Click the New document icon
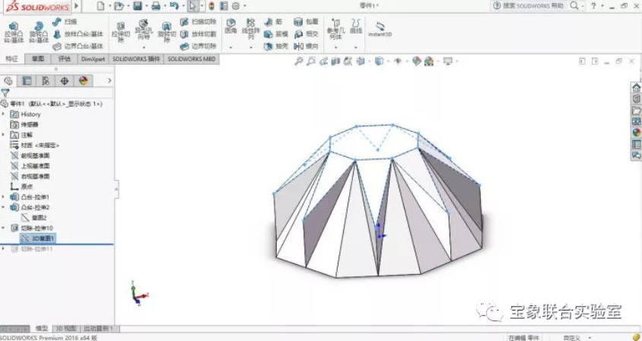This screenshot has width=642, height=341. click(x=100, y=6)
